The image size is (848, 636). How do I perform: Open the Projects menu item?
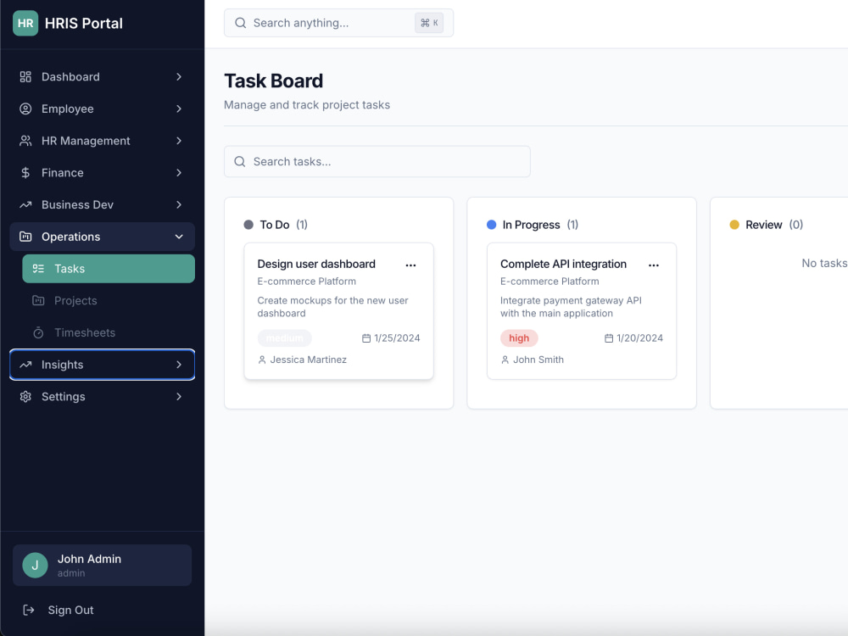pyautogui.click(x=109, y=300)
